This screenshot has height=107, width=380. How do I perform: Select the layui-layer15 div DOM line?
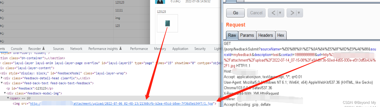pos(110,63)
